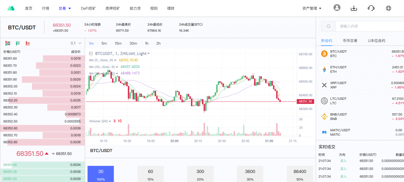The width and height of the screenshot is (404, 182).
Task: Click the Bitcoin coin icon
Action: pyautogui.click(x=324, y=53)
